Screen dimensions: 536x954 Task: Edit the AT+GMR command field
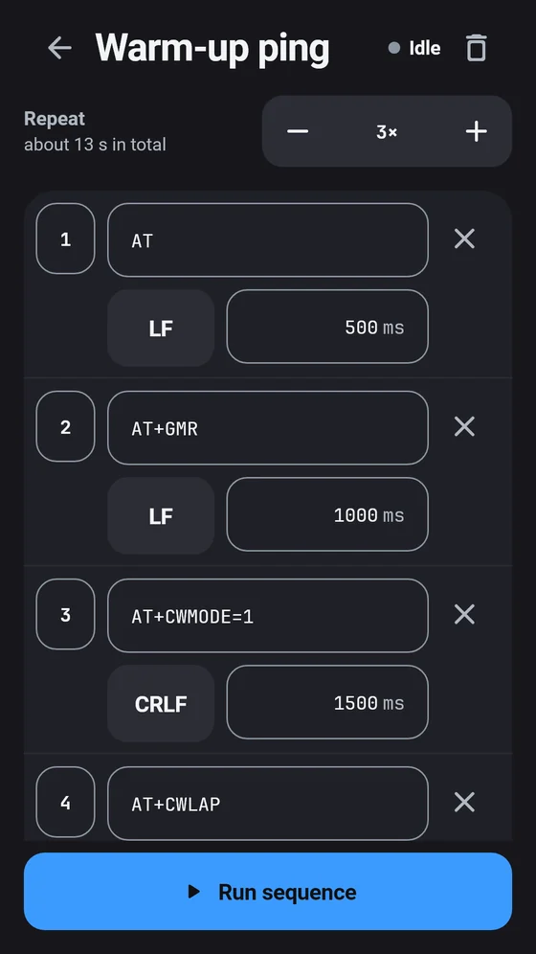pos(268,428)
